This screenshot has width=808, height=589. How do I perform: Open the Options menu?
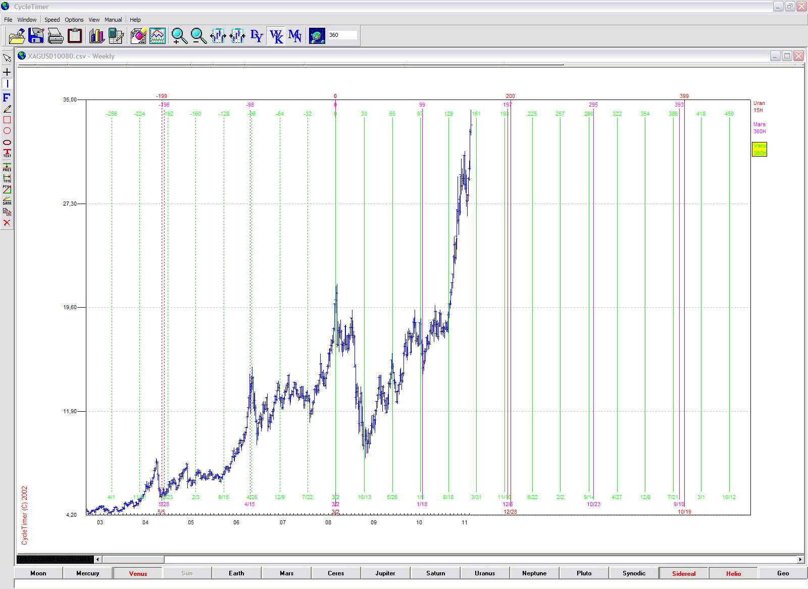coord(74,20)
